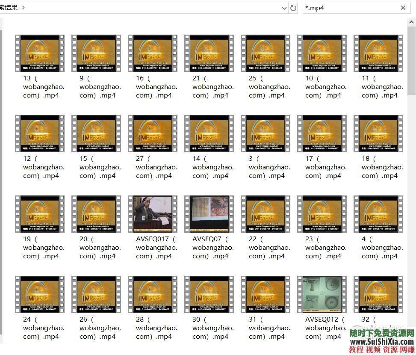Click the filename label of video 18
The width and height of the screenshot is (416, 355).
pyautogui.click(x=382, y=167)
